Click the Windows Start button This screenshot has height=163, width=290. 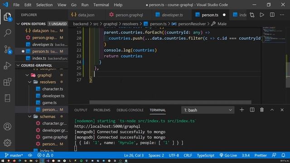click(3, 161)
